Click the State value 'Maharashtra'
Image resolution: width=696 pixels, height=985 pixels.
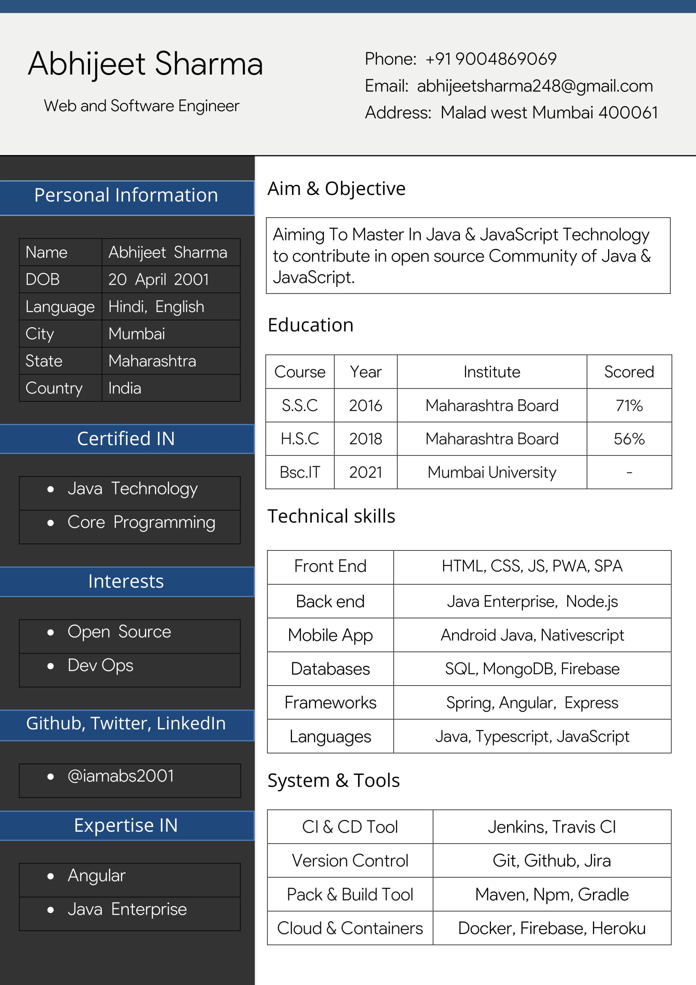click(152, 361)
